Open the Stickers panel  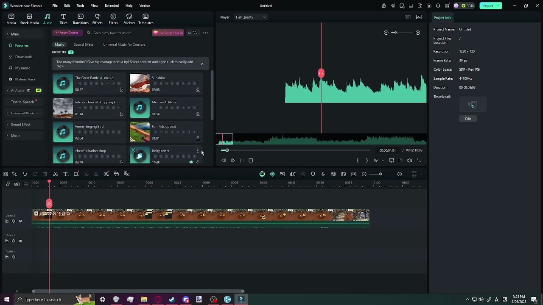(129, 19)
